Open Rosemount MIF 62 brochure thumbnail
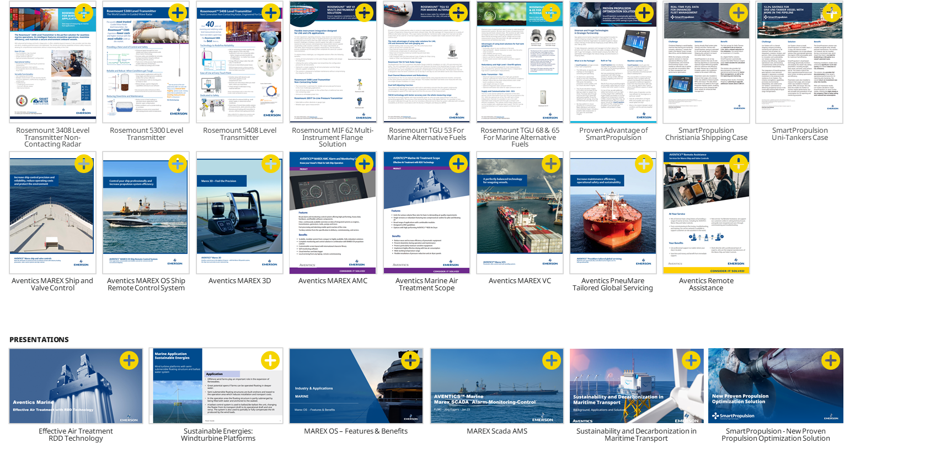Image resolution: width=946 pixels, height=449 pixels. point(333,62)
